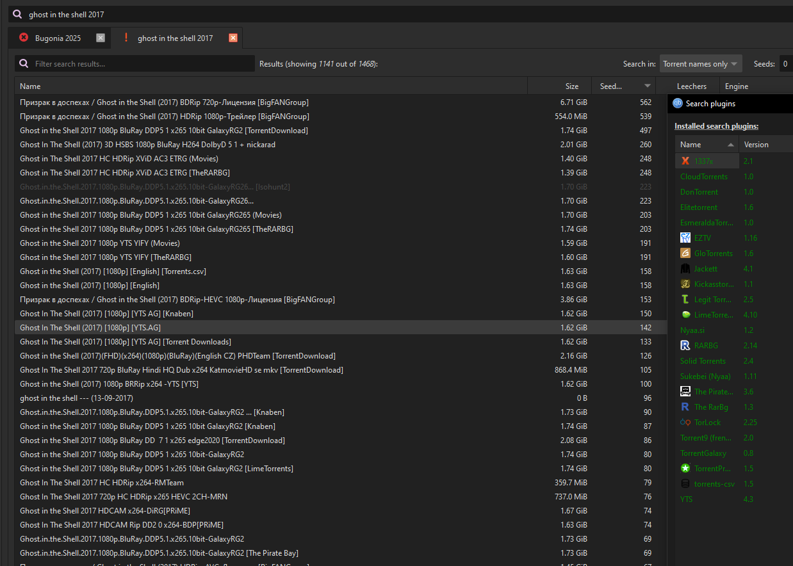This screenshot has width=793, height=566.
Task: Select the YTS plugin row
Action: point(734,499)
